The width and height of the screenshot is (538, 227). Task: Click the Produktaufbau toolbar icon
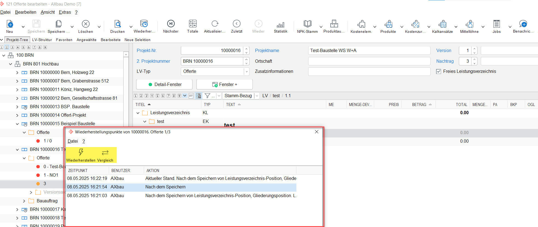pos(334,24)
